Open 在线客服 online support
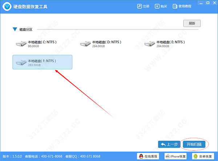 pos(148,156)
